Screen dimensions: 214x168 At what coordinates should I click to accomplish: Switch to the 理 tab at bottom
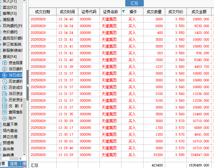pos(24,164)
